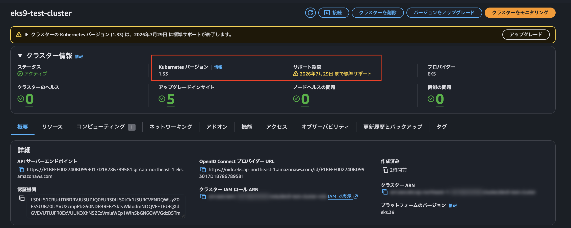Click ノードヘルスの問題 count 0
The image size is (571, 228).
pyautogui.click(x=305, y=99)
